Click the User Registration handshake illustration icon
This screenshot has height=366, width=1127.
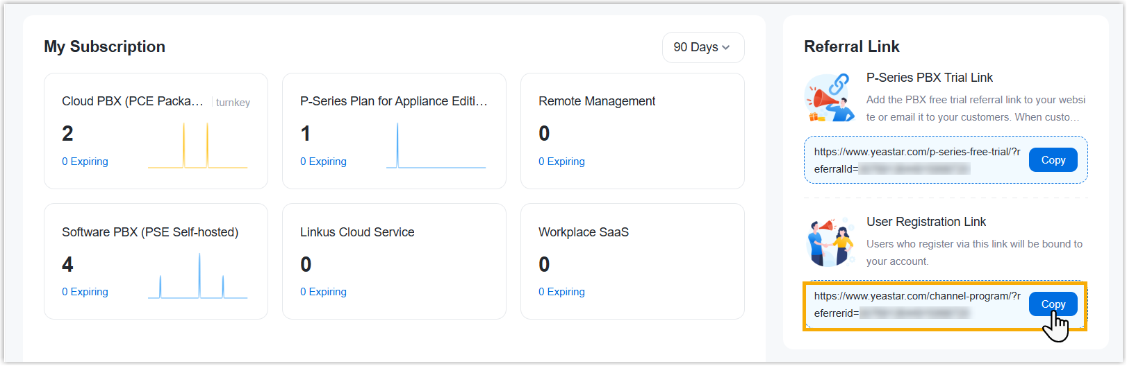[x=829, y=243]
